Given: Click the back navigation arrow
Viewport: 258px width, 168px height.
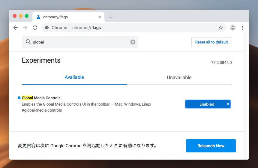Looking at the screenshot, I should tap(16, 28).
